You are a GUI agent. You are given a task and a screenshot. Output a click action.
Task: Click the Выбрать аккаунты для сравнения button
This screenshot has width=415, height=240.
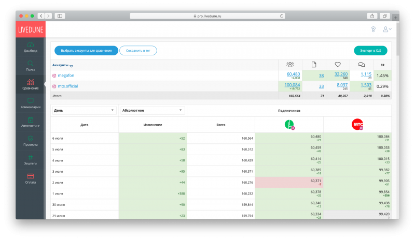86,50
